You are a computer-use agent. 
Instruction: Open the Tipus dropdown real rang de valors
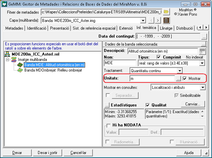202,63
